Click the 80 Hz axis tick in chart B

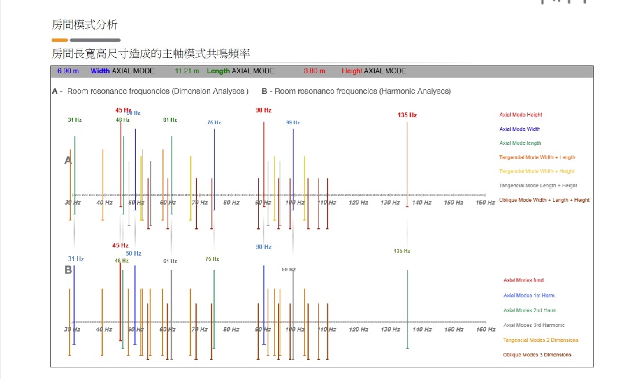point(231,329)
